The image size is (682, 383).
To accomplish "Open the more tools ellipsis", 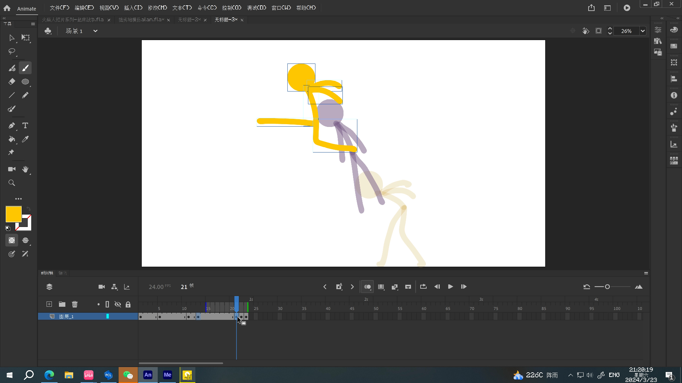I will point(18,199).
